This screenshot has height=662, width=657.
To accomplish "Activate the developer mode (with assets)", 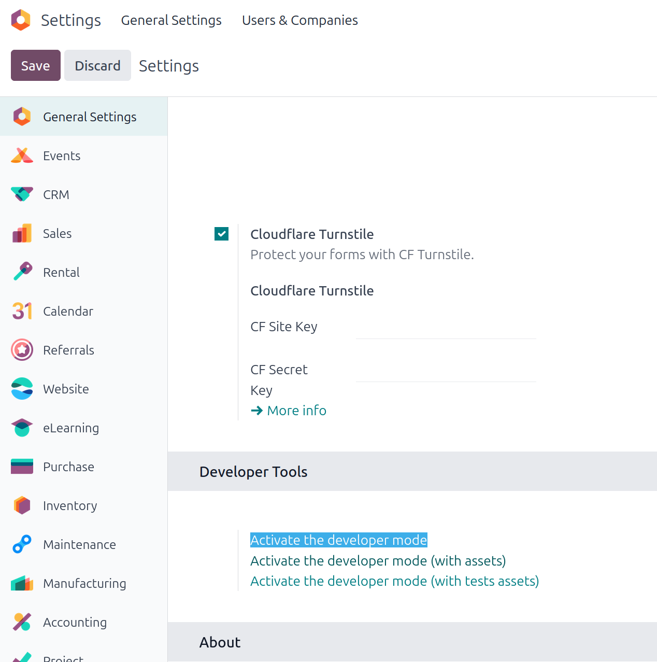I will [378, 561].
